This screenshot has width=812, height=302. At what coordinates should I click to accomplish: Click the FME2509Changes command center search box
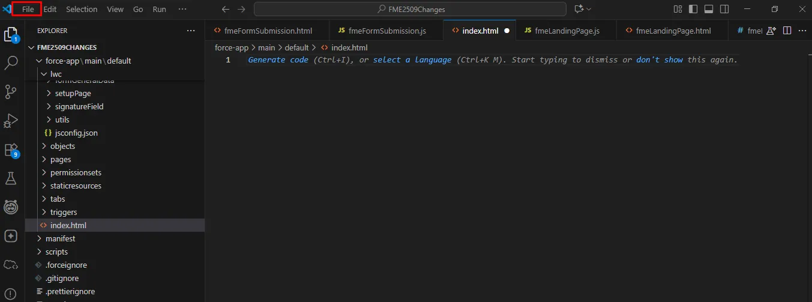[410, 9]
